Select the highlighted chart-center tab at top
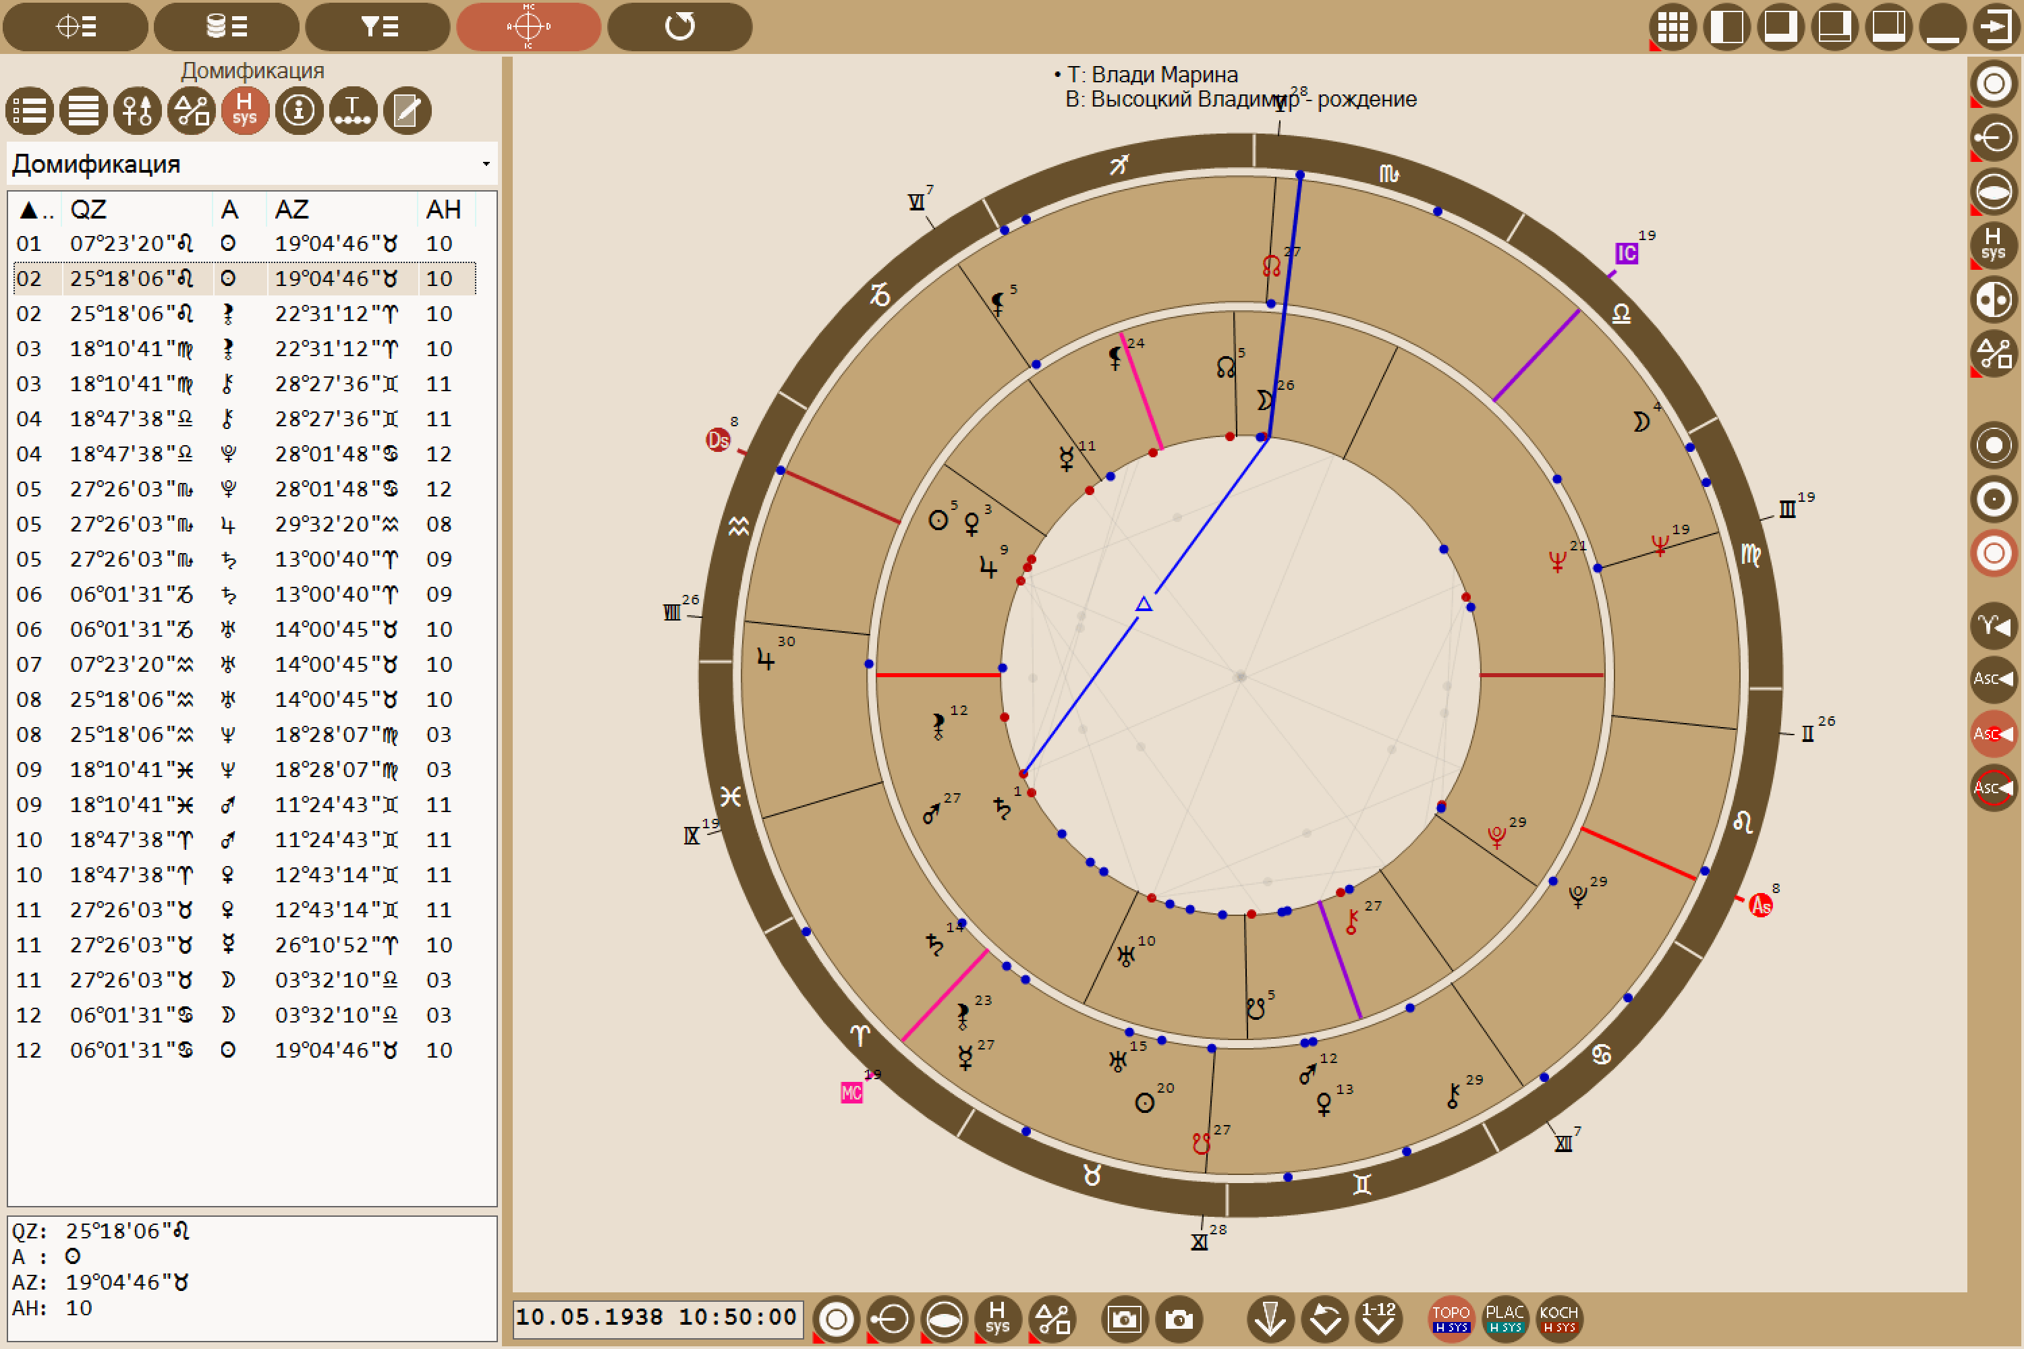This screenshot has height=1349, width=2024. (528, 26)
